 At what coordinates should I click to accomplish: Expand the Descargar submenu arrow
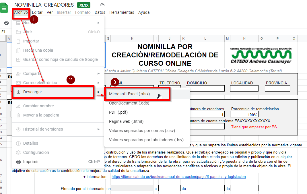point(98,92)
